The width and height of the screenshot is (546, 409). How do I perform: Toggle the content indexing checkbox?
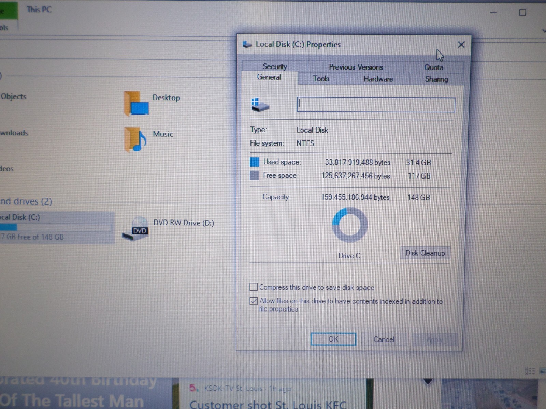[x=254, y=301]
